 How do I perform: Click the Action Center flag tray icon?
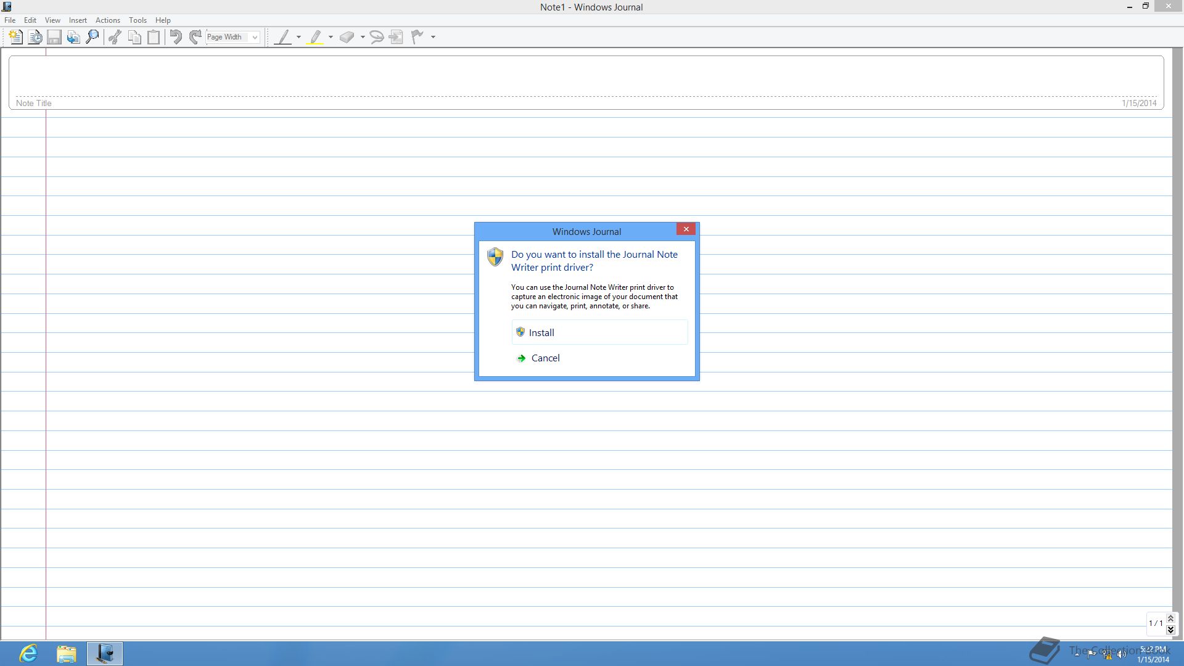click(1092, 654)
